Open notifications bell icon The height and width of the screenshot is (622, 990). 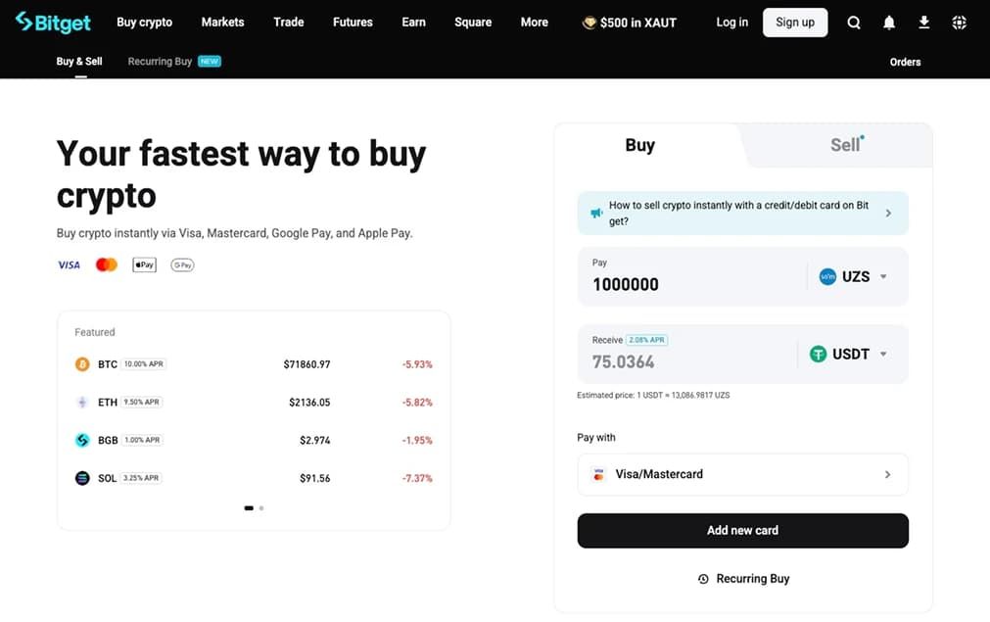coord(889,23)
